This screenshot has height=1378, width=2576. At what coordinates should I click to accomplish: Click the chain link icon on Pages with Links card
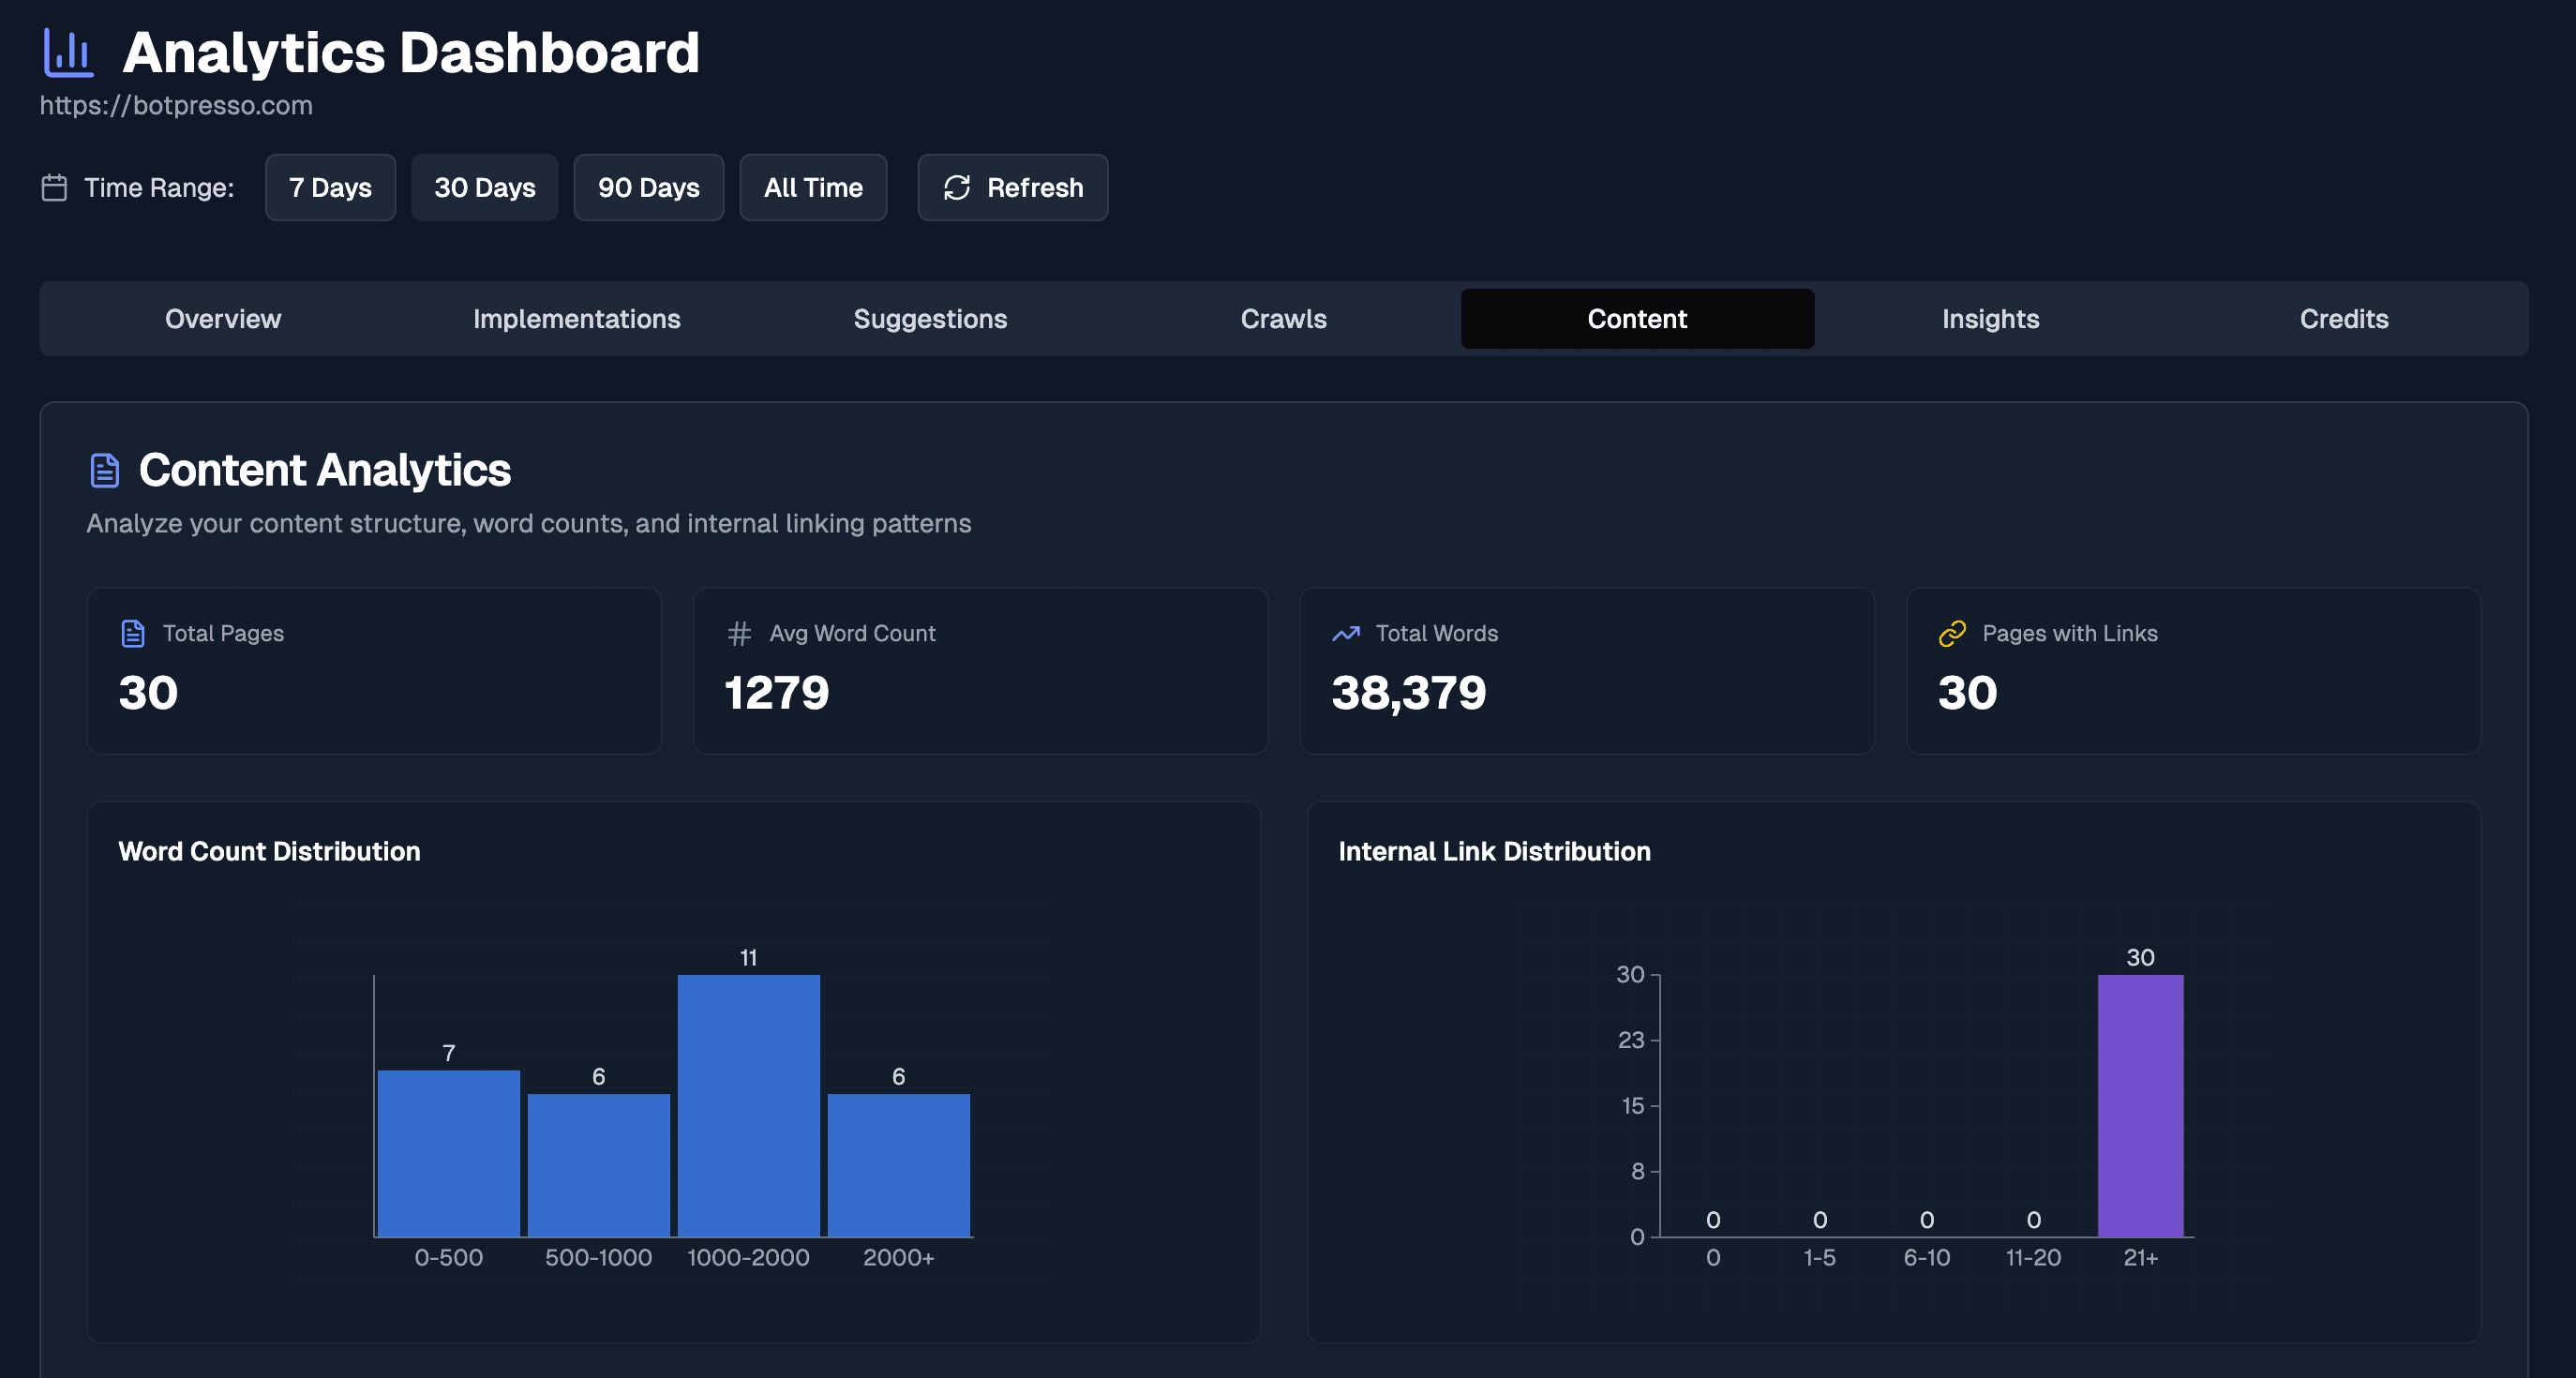tap(1951, 633)
